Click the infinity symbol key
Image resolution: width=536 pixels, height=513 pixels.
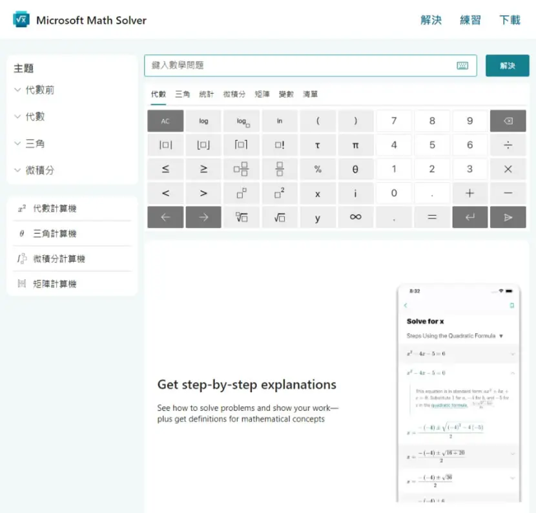(x=356, y=217)
